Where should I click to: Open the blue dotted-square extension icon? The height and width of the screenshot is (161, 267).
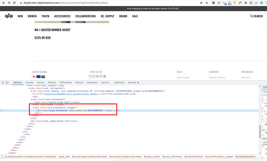point(219,3)
